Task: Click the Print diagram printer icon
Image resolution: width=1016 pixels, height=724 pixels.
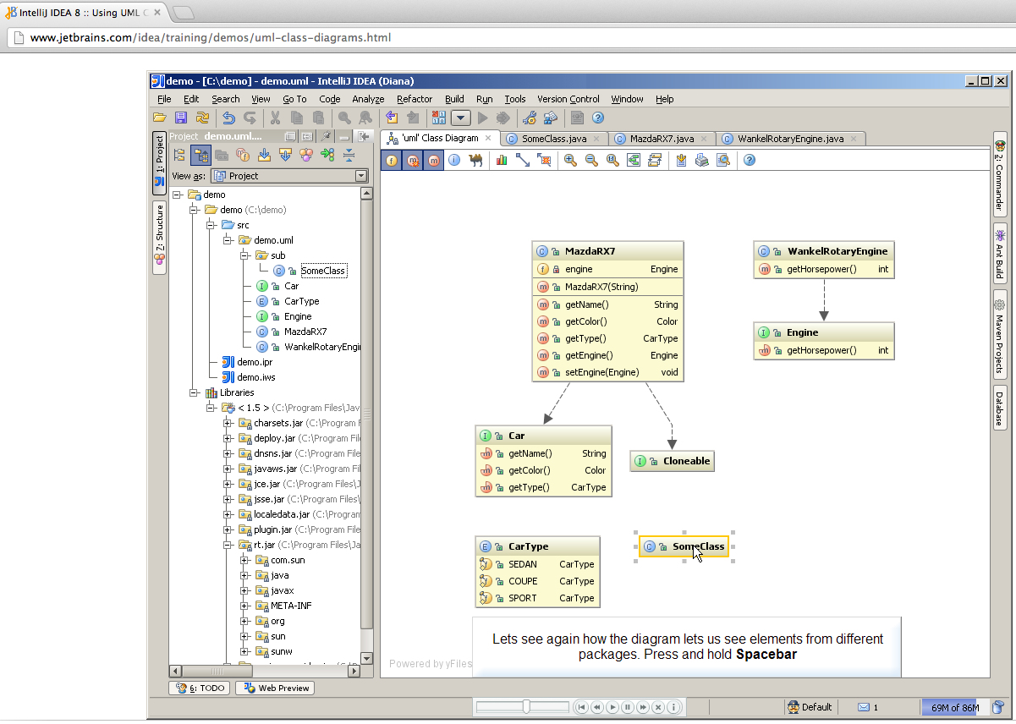Action: 702,160
